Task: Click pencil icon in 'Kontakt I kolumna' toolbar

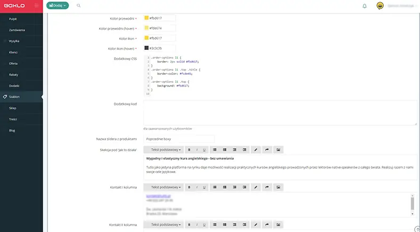Action: [x=256, y=187]
